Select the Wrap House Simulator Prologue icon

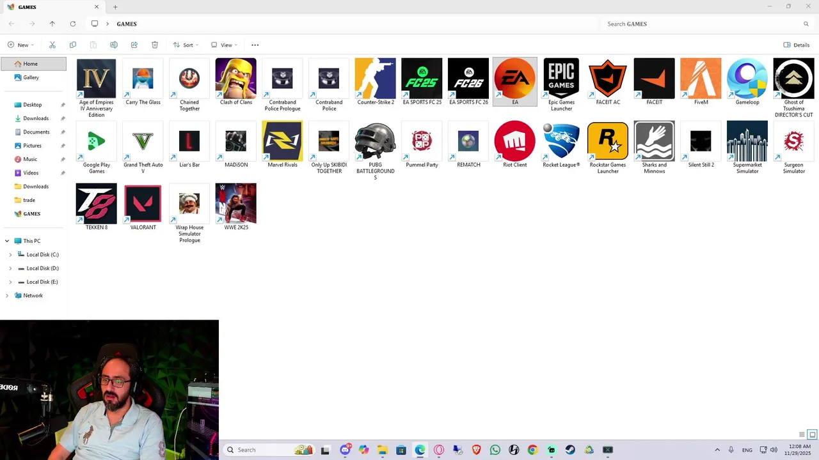(189, 204)
